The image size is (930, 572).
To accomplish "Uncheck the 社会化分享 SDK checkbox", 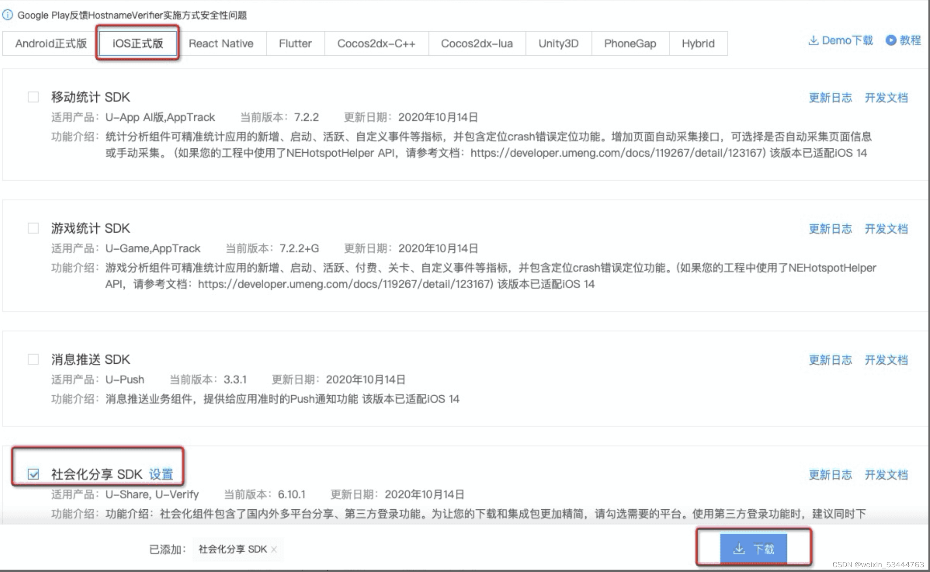I will coord(33,474).
